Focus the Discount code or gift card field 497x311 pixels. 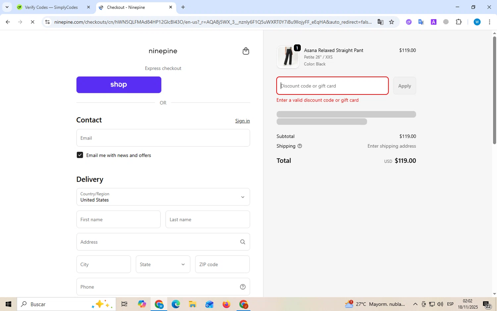[x=332, y=86]
